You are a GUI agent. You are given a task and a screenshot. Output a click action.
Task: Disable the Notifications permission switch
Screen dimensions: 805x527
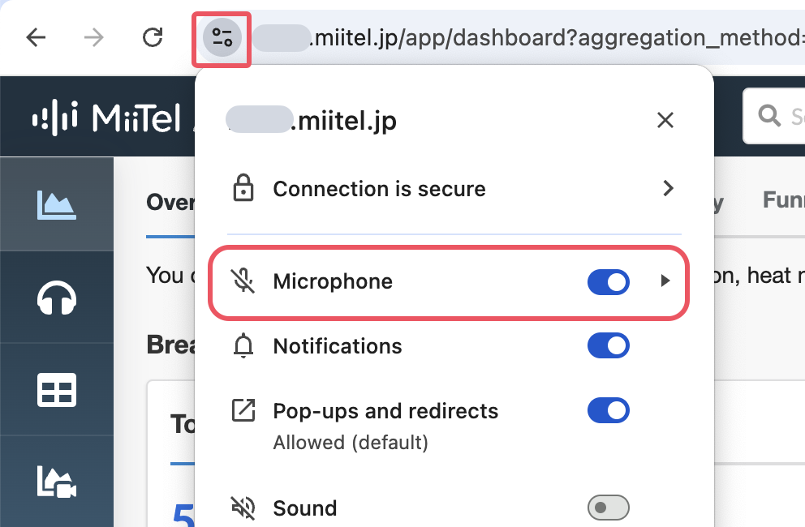pyautogui.click(x=609, y=345)
